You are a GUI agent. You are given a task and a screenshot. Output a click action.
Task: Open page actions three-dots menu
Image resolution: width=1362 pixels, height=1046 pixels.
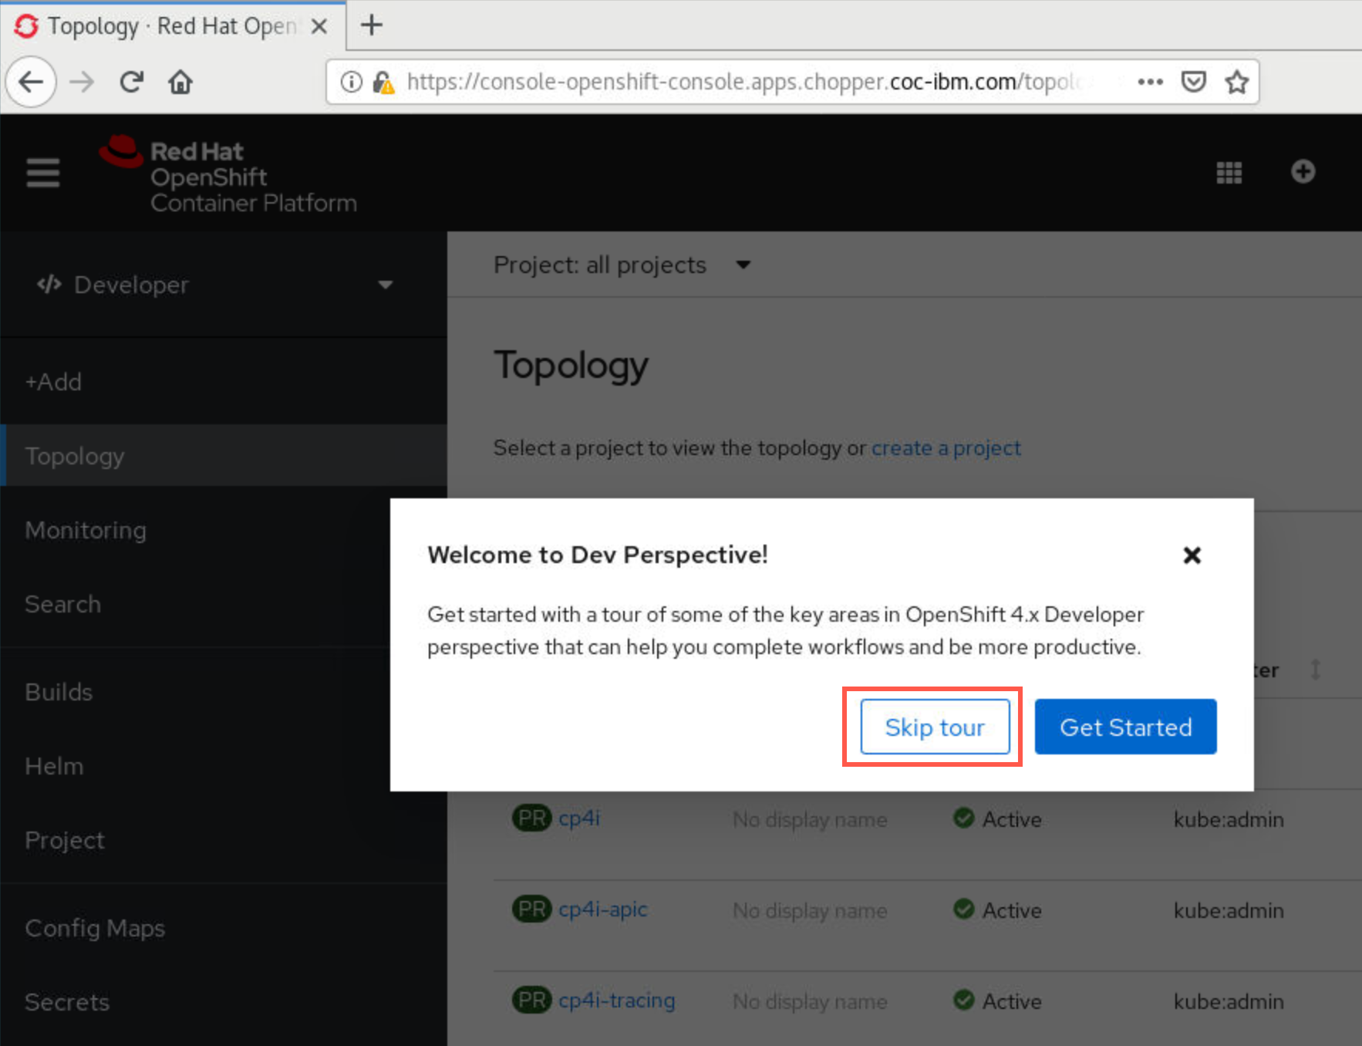point(1150,82)
